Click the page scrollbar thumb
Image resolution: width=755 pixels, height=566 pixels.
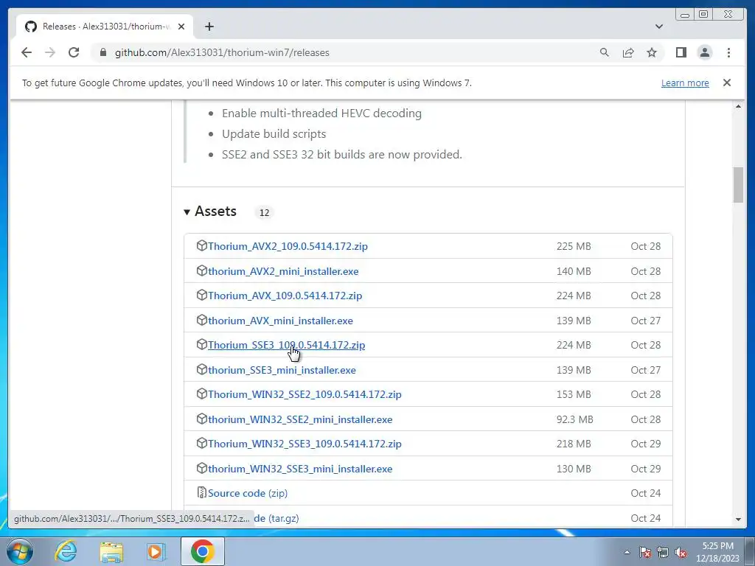[738, 185]
